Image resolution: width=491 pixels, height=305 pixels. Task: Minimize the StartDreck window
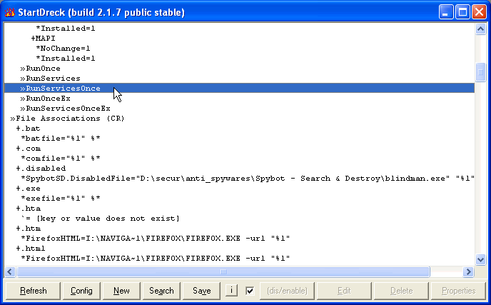click(x=446, y=12)
